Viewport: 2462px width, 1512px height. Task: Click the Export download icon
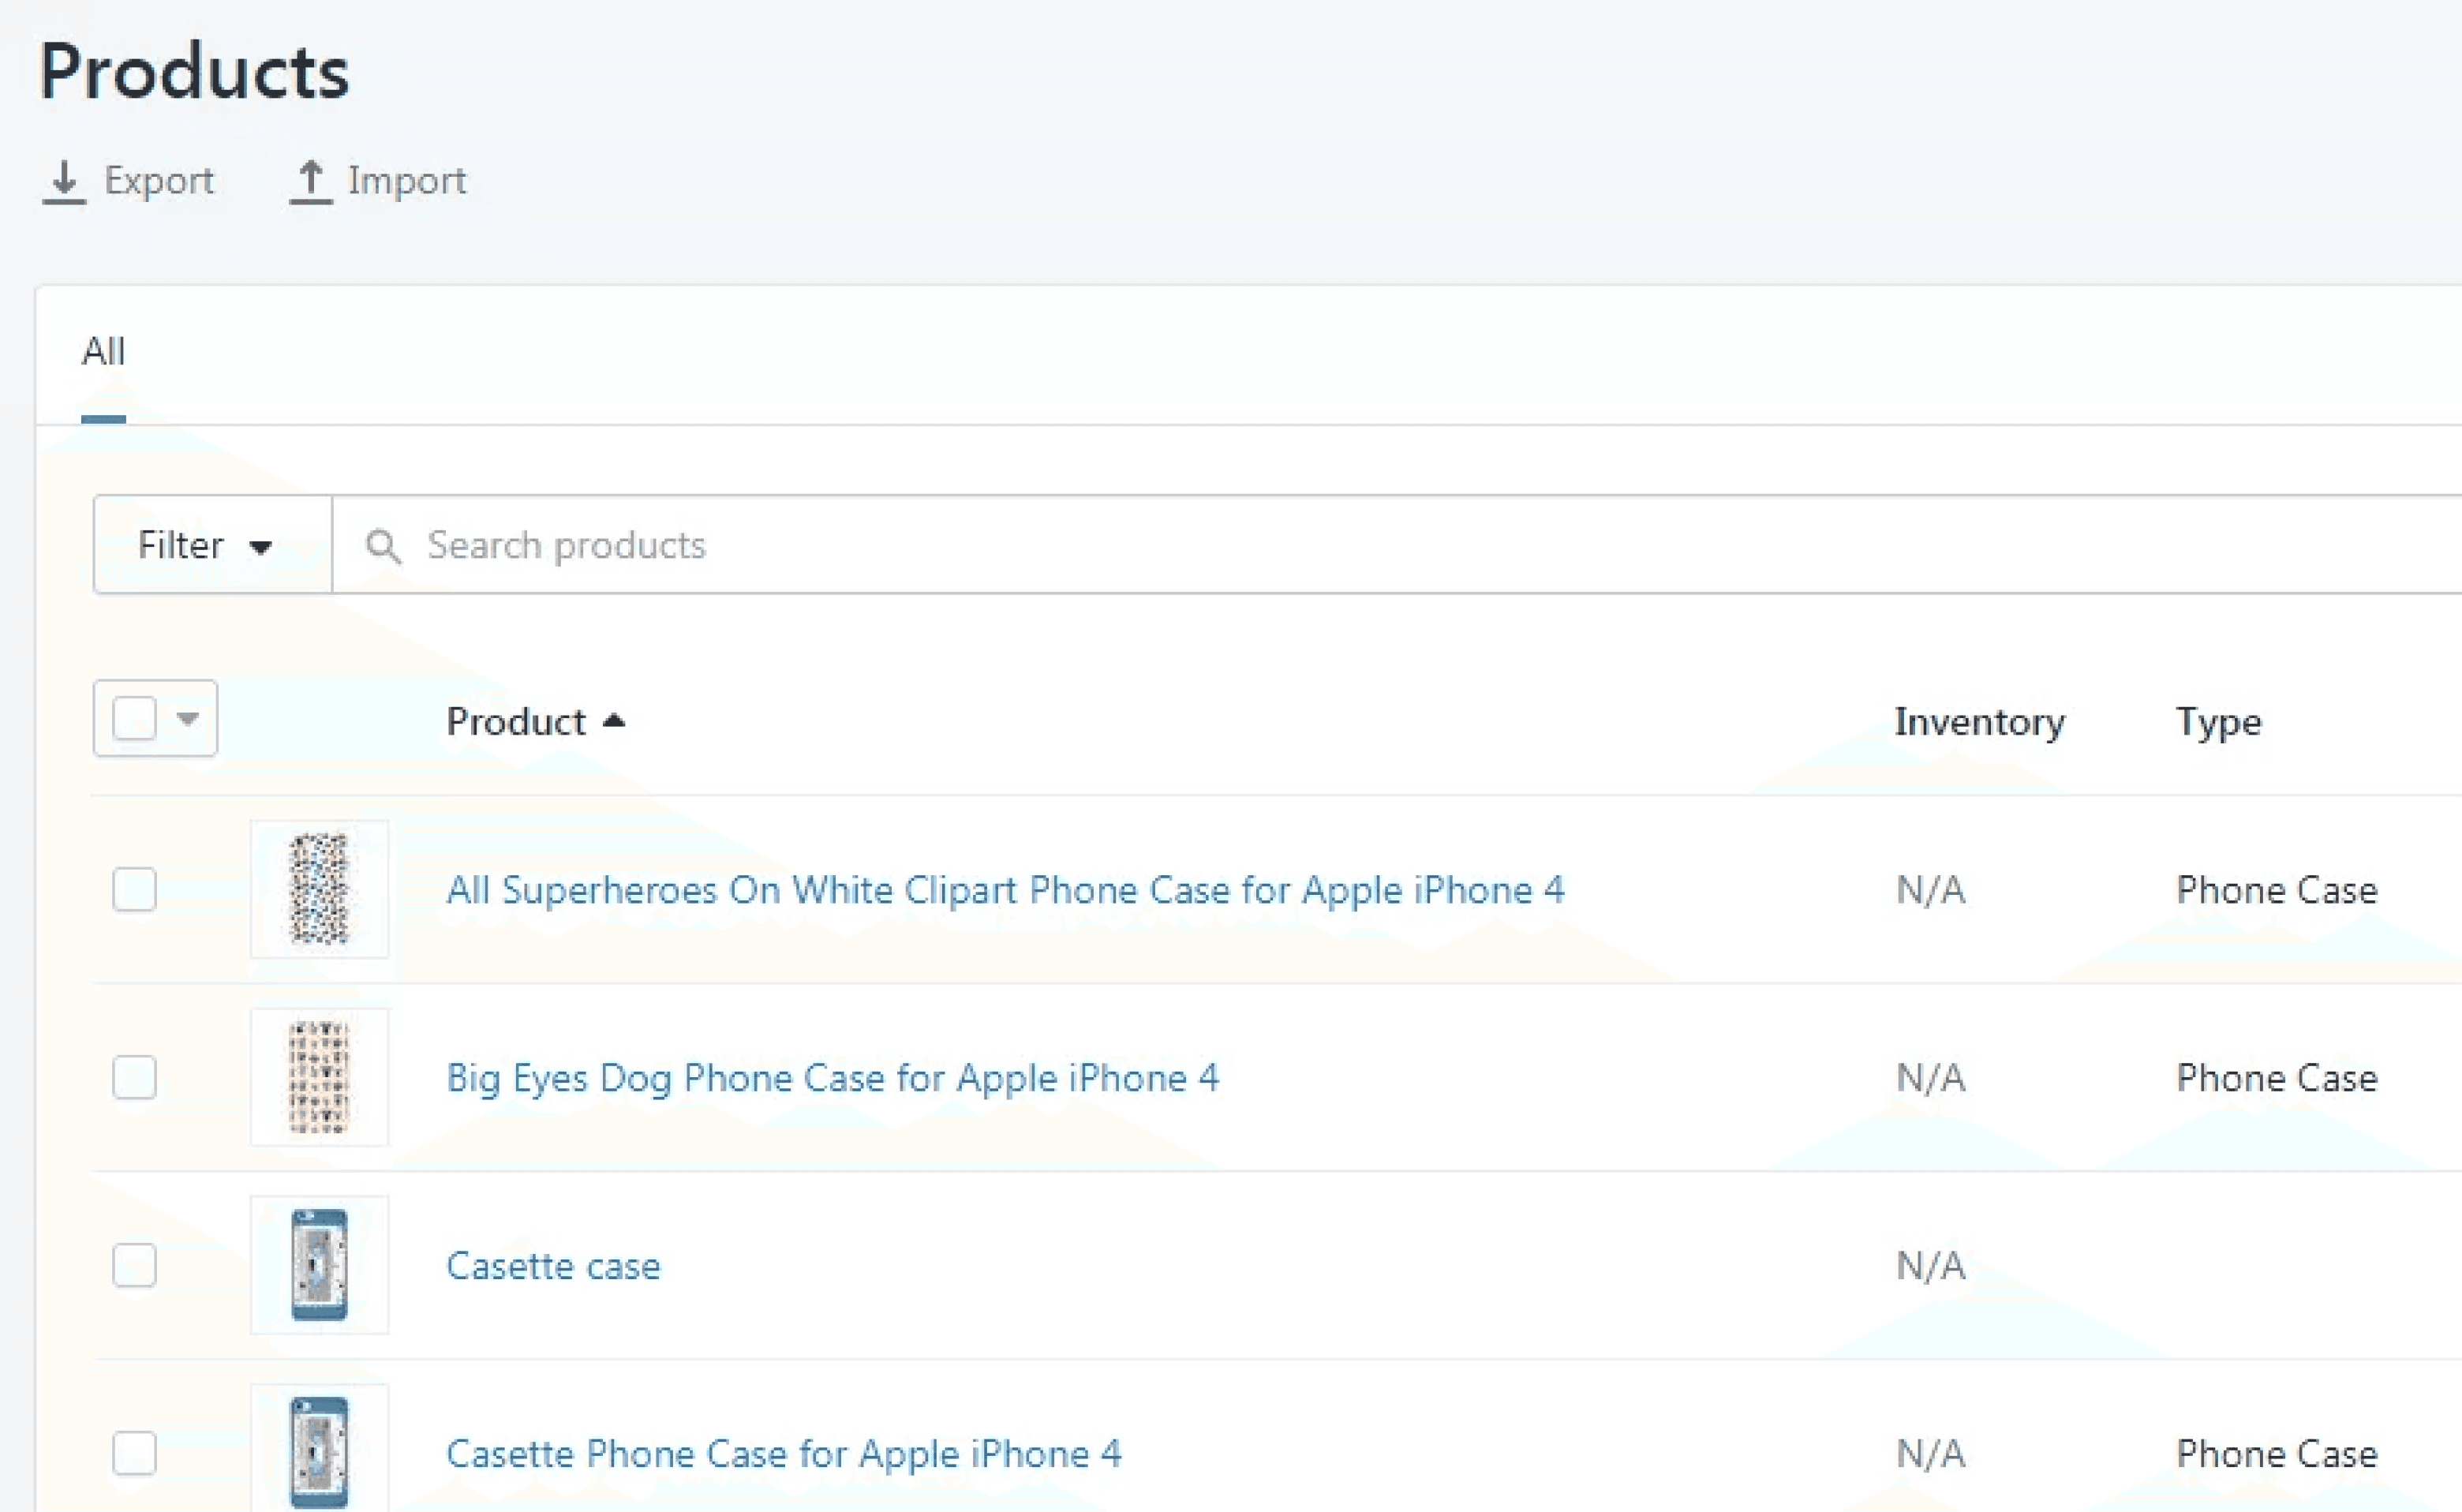[64, 182]
